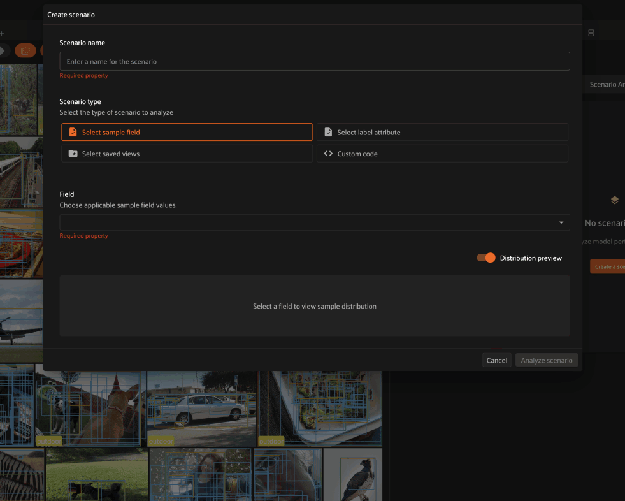Click the orange selection icon in background toolbar
This screenshot has width=625, height=501.
pyautogui.click(x=25, y=50)
